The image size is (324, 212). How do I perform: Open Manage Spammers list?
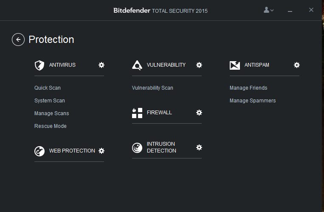253,101
